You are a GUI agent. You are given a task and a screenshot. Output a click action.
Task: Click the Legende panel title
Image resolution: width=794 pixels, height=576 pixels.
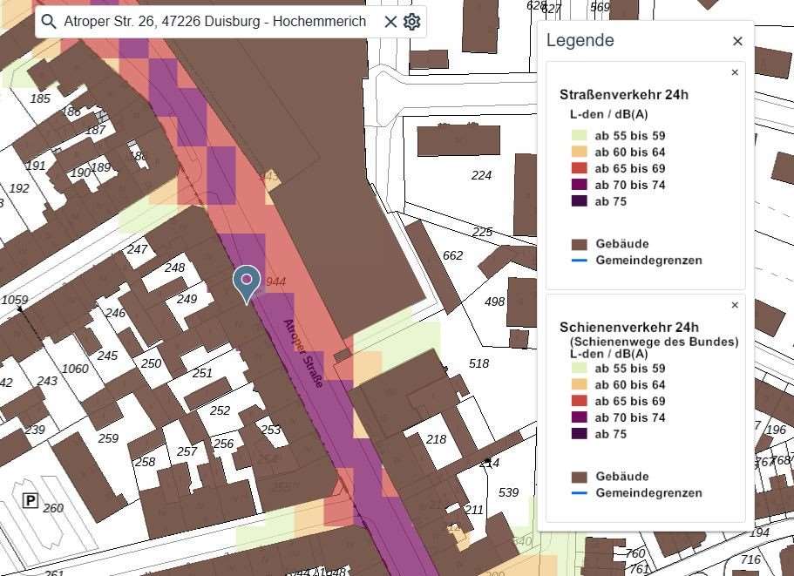click(580, 40)
